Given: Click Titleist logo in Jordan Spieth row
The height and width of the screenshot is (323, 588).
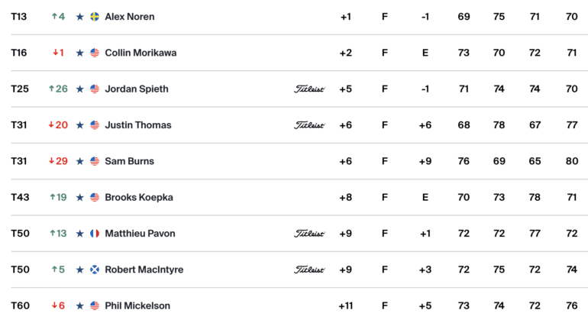Looking at the screenshot, I should point(309,89).
